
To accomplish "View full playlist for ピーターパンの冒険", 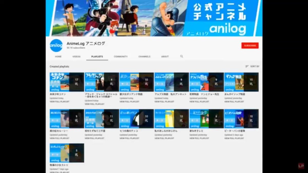I will point(234,138).
